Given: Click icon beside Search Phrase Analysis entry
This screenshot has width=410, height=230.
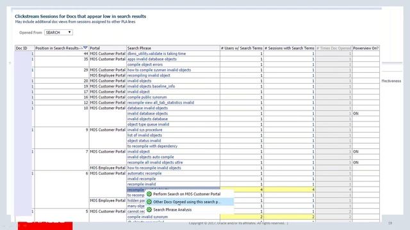Looking at the screenshot, I should (149, 210).
